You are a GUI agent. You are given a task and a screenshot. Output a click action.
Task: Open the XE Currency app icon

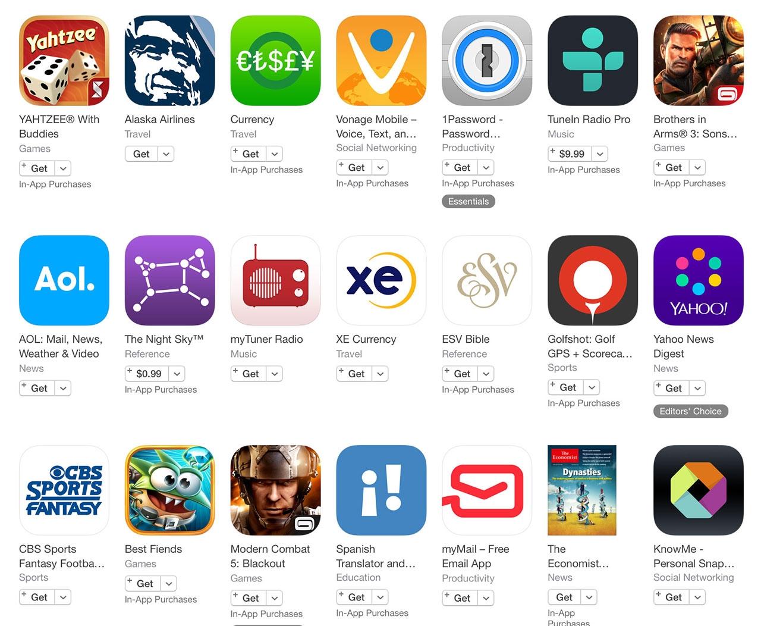click(x=381, y=280)
